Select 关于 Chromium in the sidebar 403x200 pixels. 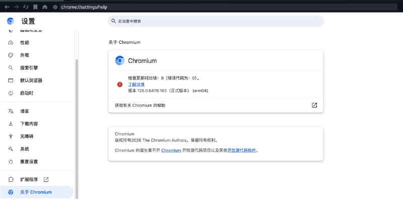tap(37, 192)
